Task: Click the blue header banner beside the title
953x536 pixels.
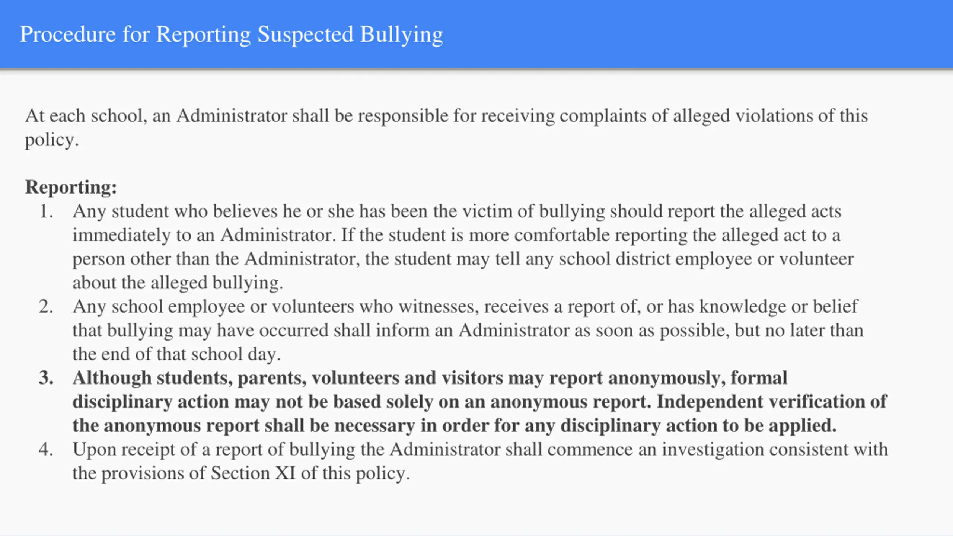Action: tap(696, 34)
